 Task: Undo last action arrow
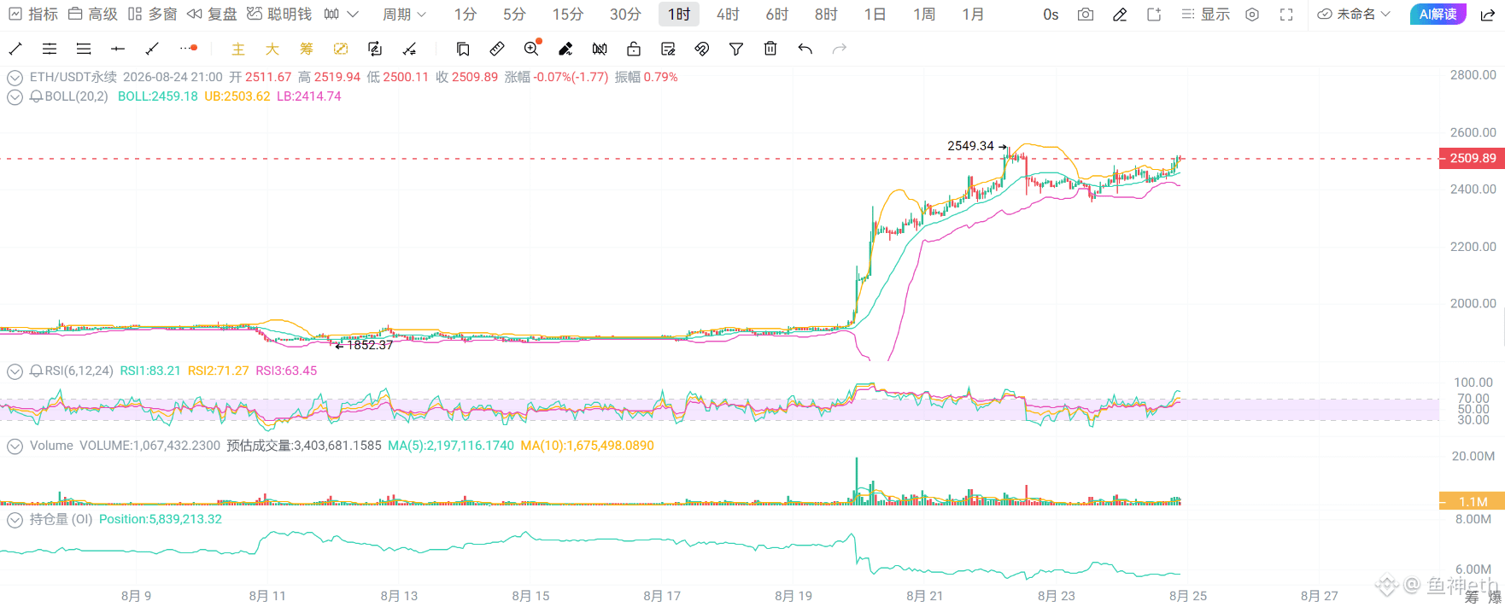(805, 49)
